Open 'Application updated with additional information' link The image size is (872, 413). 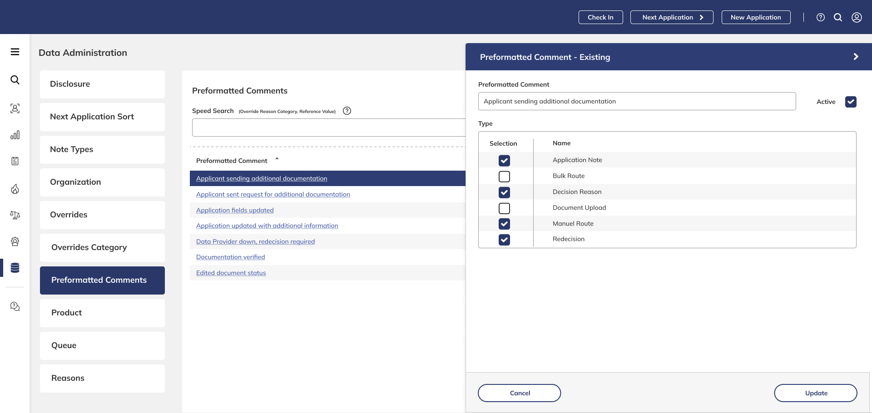tap(267, 226)
